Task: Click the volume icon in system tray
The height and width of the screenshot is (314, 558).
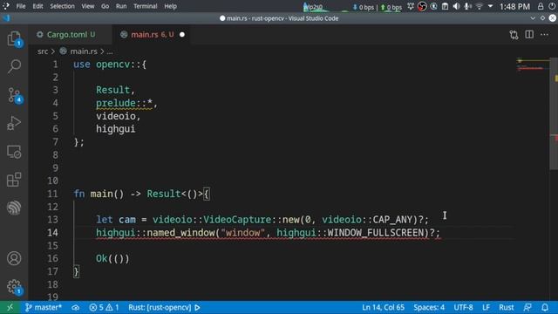Action: click(456, 6)
